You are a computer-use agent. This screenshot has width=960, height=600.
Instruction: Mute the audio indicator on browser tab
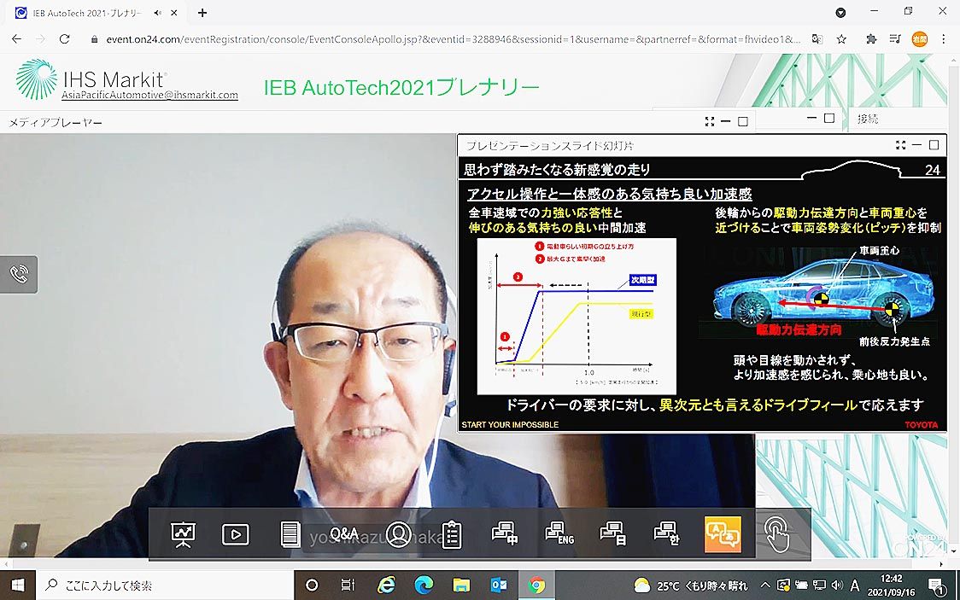pos(158,13)
